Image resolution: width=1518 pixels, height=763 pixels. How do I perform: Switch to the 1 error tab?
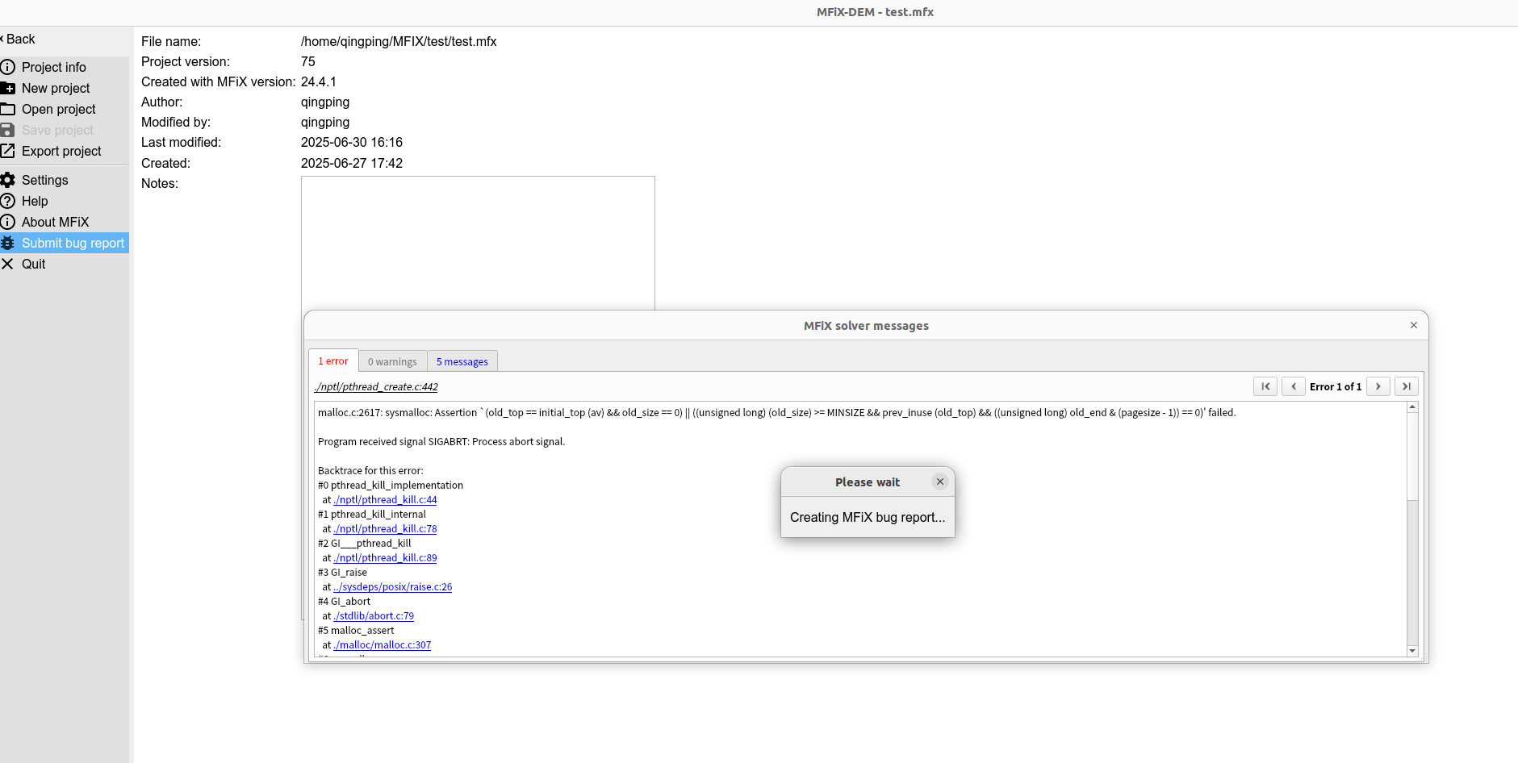point(333,361)
